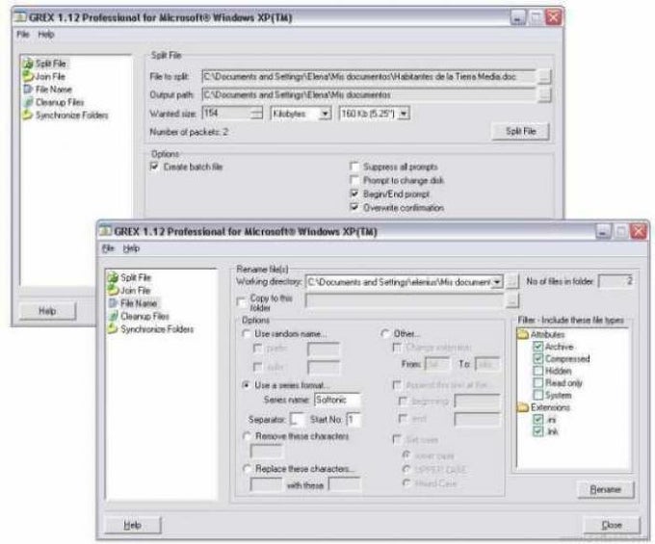655x544 pixels.
Task: Click the File to split path field
Action: tap(368, 77)
